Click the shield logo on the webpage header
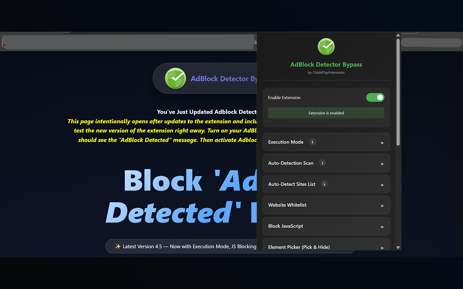This screenshot has width=463, height=289. click(x=175, y=78)
